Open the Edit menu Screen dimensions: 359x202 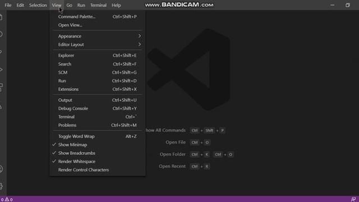click(x=20, y=5)
